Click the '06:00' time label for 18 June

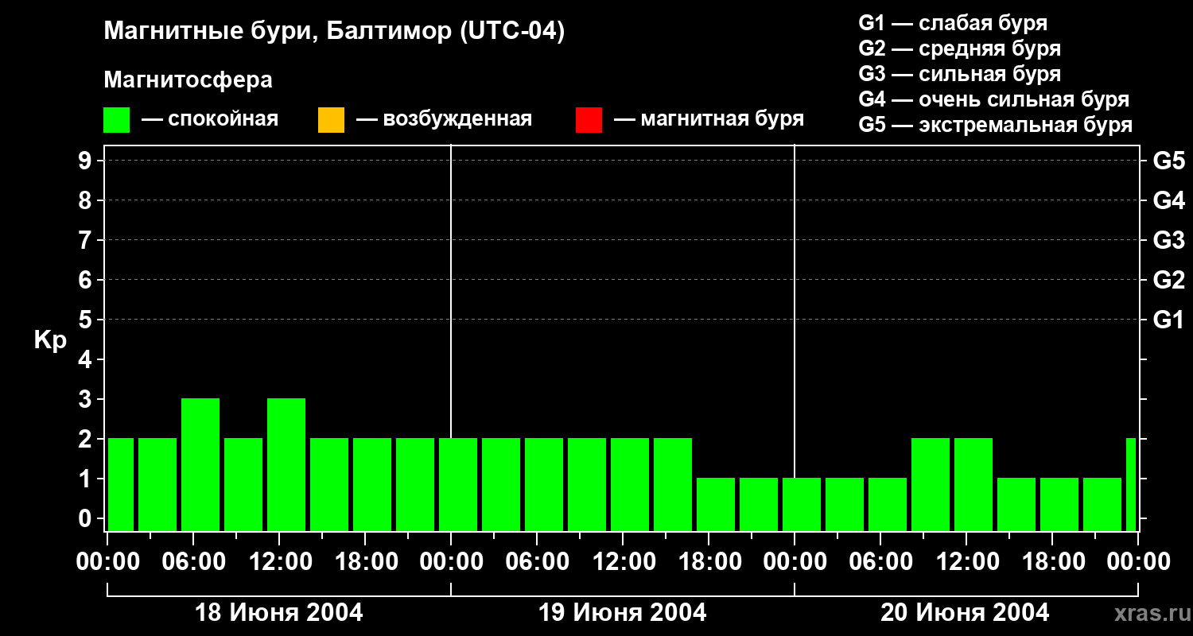click(193, 562)
